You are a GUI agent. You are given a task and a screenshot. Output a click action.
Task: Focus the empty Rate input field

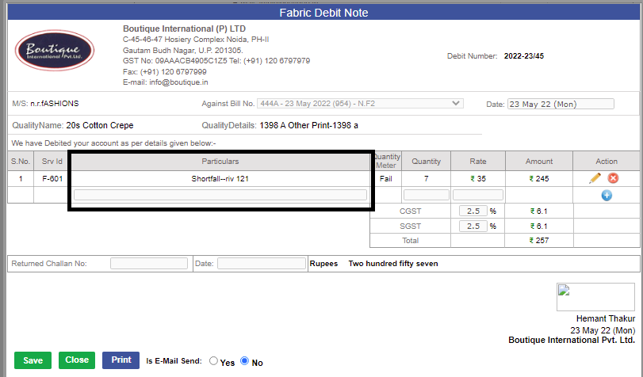(478, 195)
